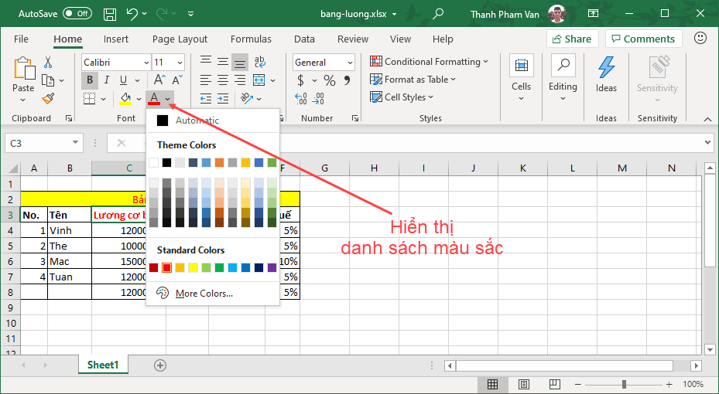Click the red Font Color A icon

click(154, 98)
